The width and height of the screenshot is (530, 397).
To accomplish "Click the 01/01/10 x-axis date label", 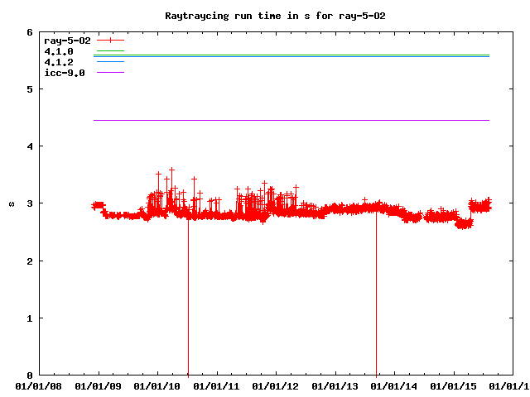I will [x=157, y=385].
